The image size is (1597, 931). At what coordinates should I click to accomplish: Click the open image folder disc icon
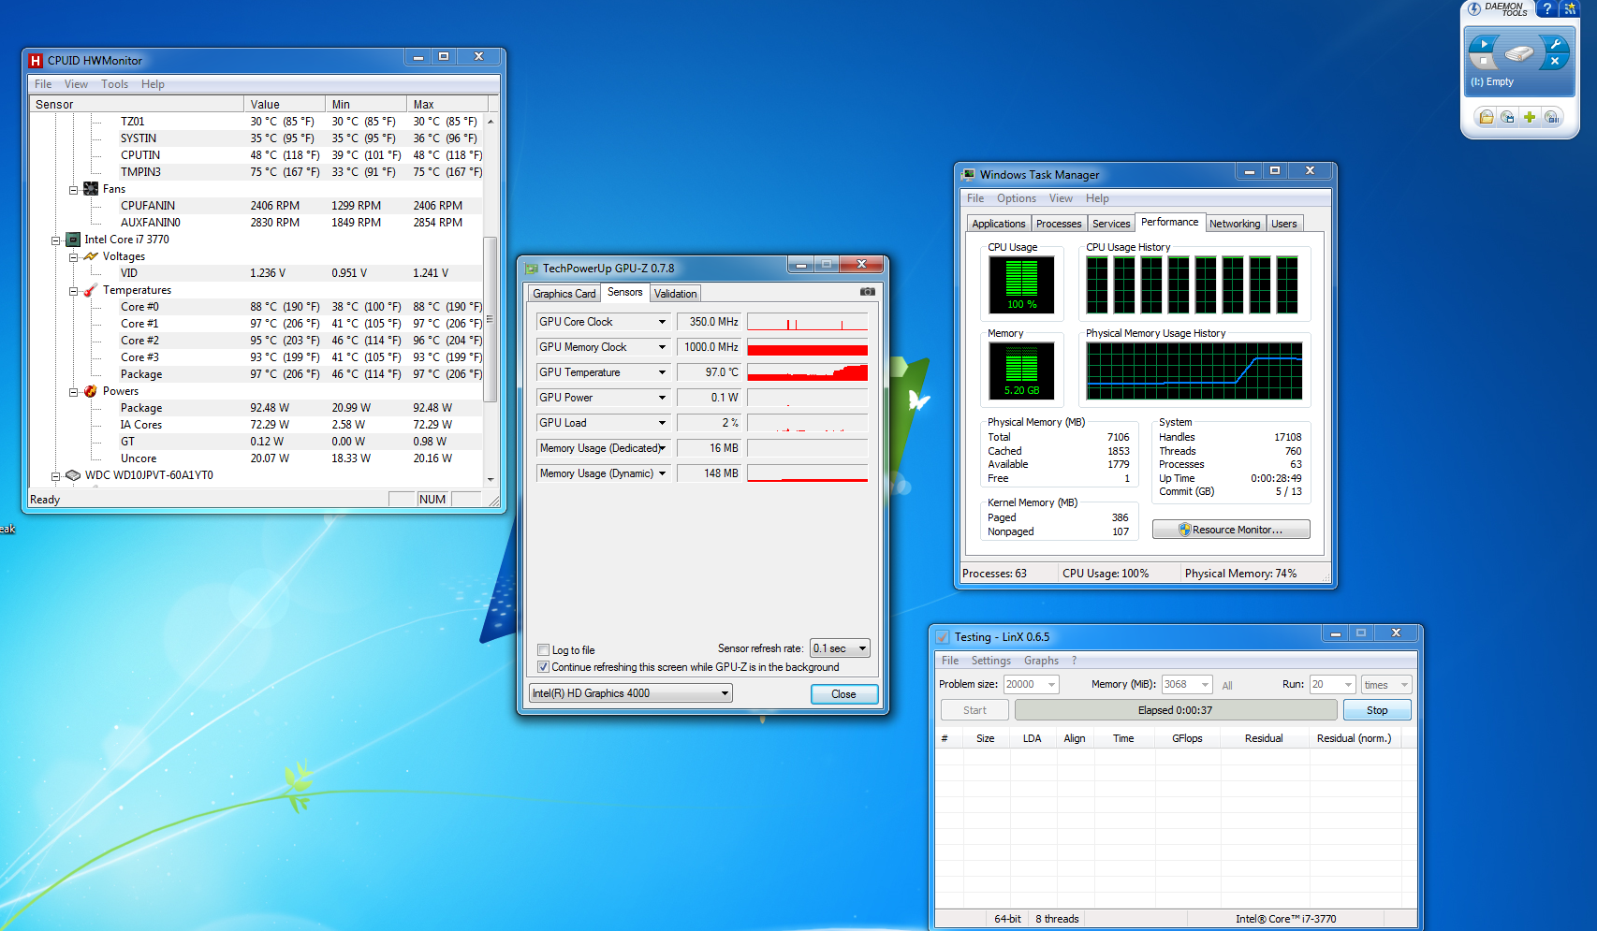pos(1487,117)
